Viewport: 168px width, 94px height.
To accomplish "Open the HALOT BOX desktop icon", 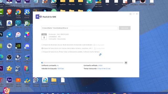I will pyautogui.click(x=18, y=24).
